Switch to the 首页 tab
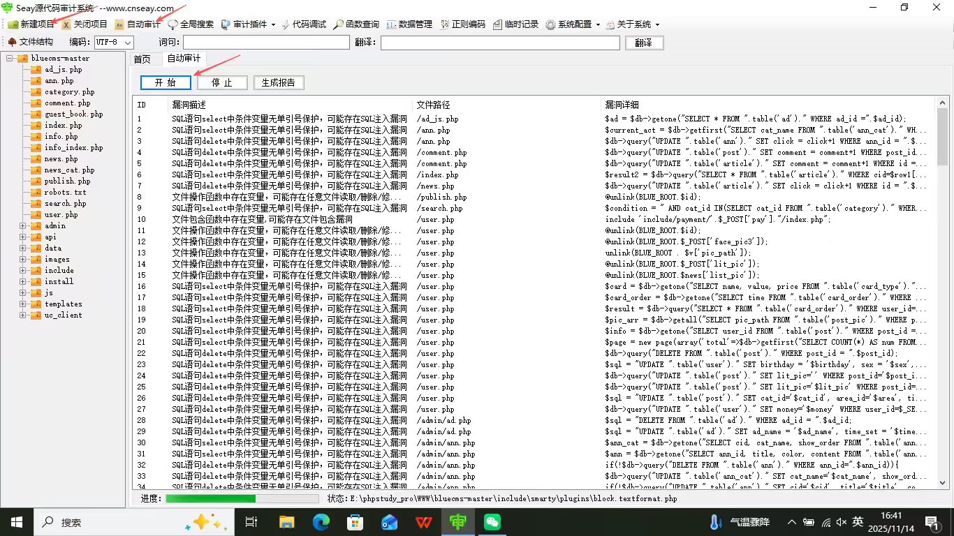 142,59
